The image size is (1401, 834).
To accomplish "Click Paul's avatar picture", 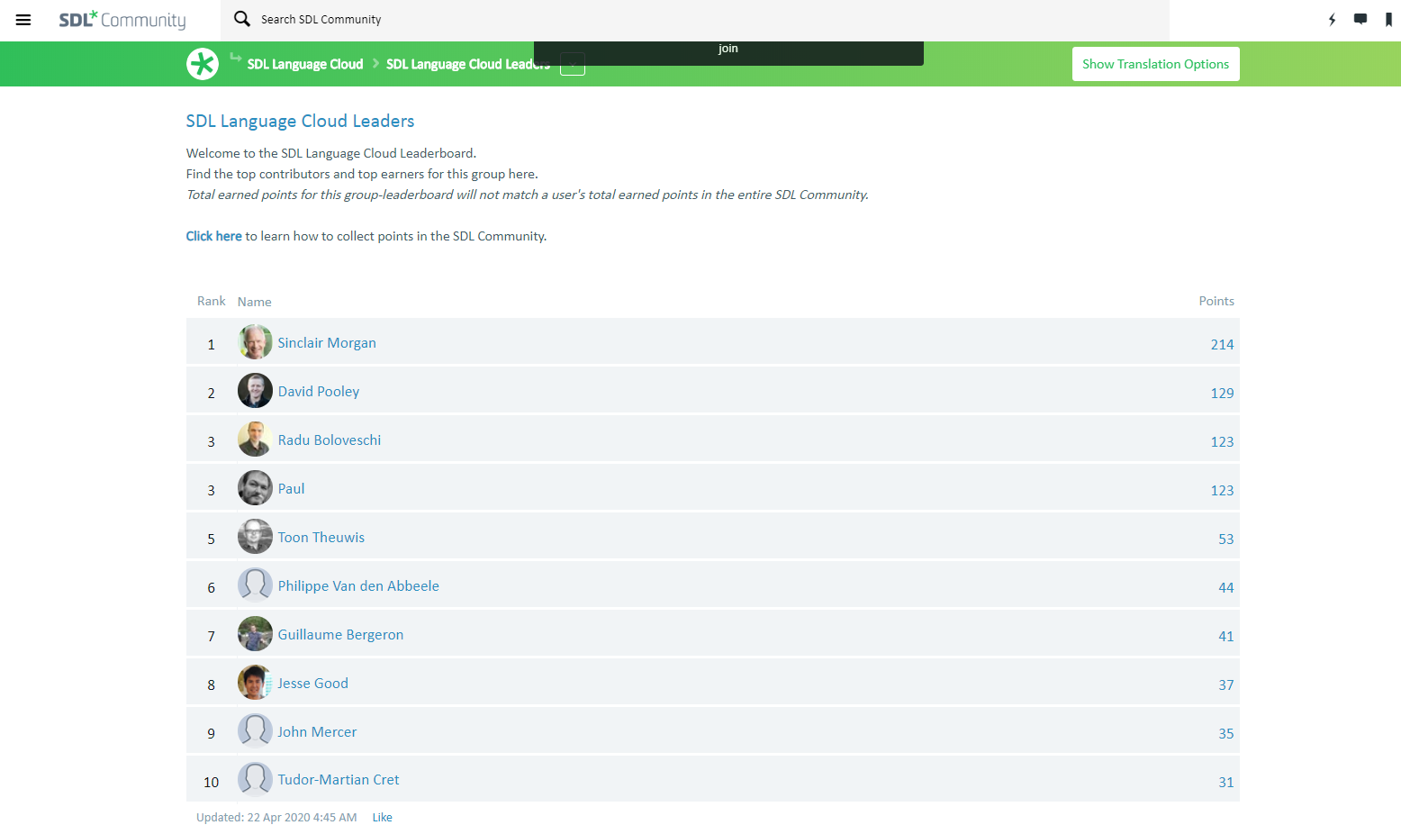I will click(255, 488).
